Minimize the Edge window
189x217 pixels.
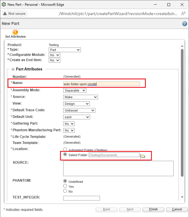click(x=155, y=5)
